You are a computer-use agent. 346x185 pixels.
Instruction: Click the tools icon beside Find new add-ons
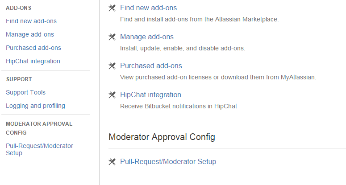pyautogui.click(x=112, y=8)
